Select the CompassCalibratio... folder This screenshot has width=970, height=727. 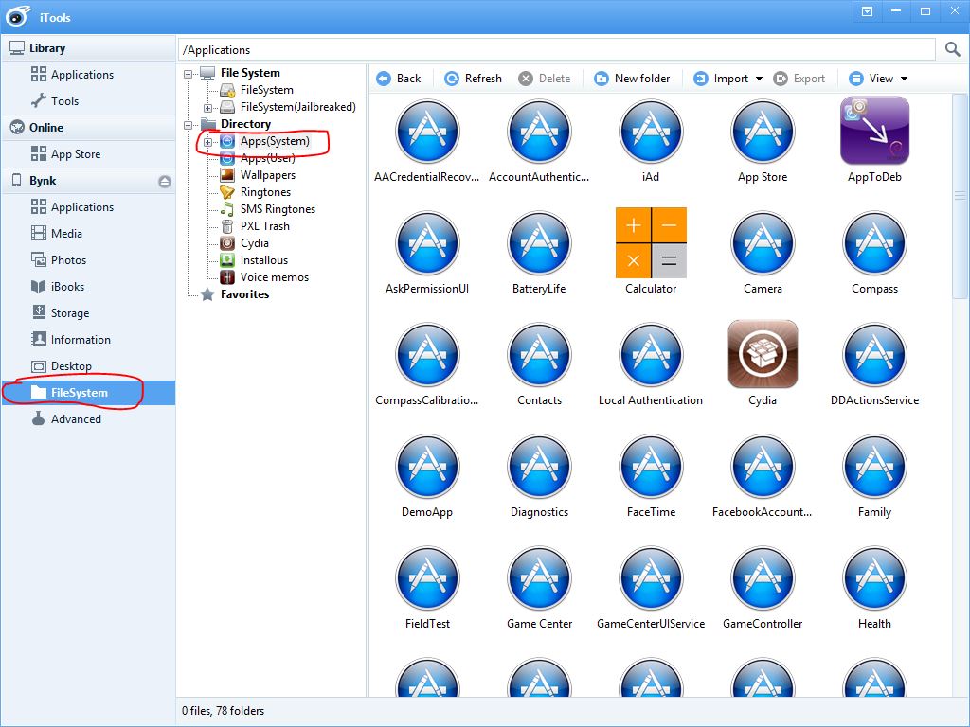pyautogui.click(x=427, y=355)
